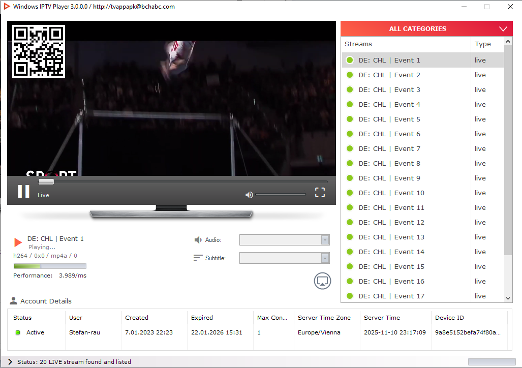Mute the volume speaker icon
This screenshot has height=368, width=522.
click(x=249, y=195)
